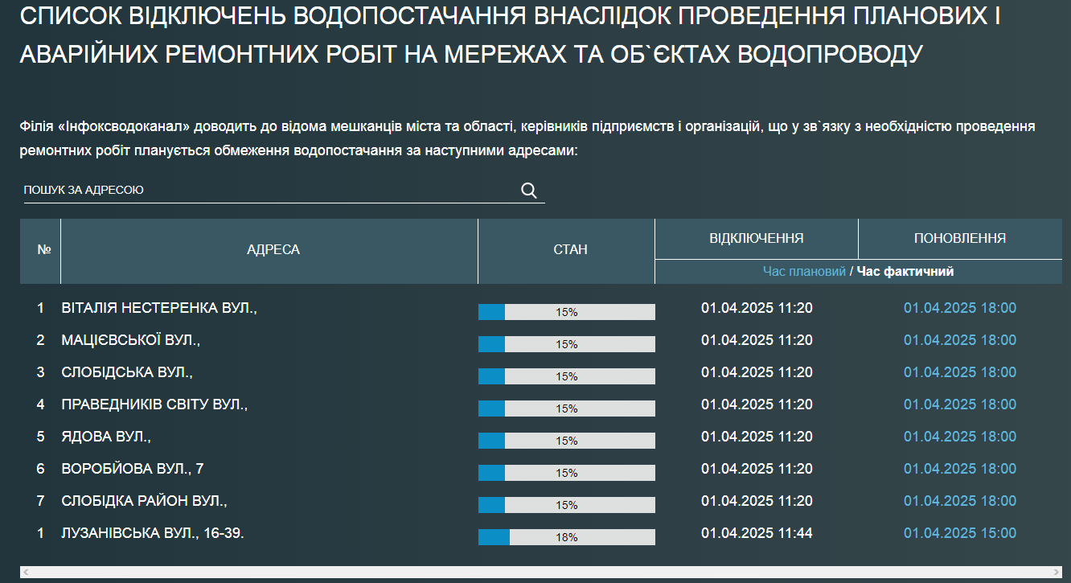
Task: Click inside the ПОШУК ЗА АДРЕСОЮ search field
Action: point(241,190)
